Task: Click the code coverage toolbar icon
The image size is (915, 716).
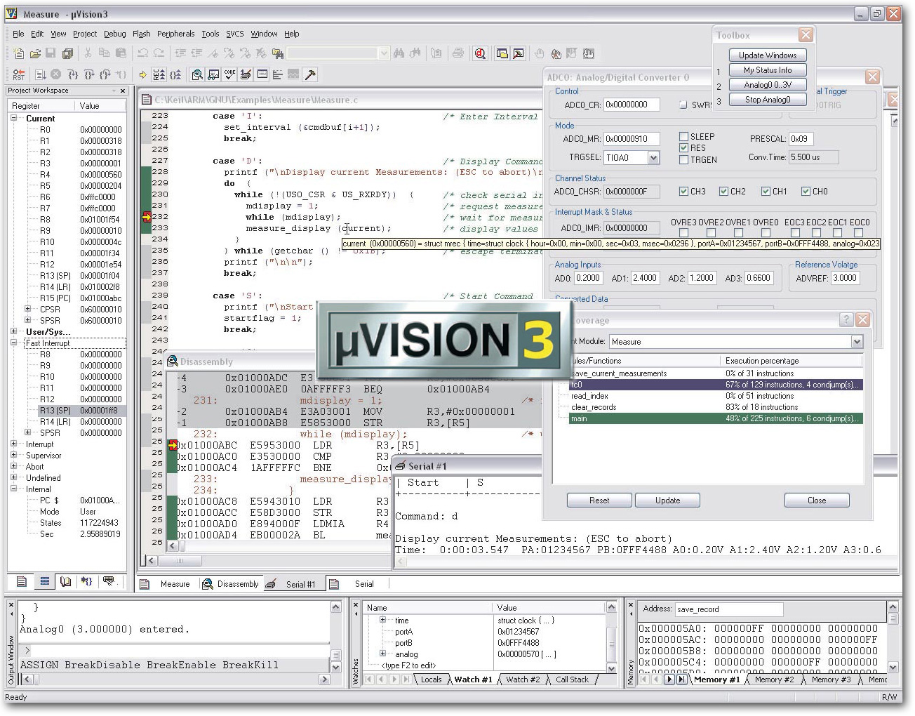Action: [x=229, y=74]
